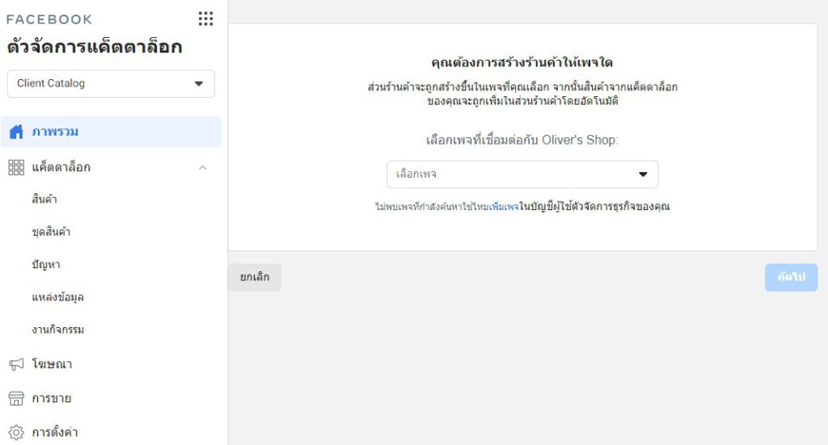
Task: Open แหล่งข้อมูล in the sidebar
Action: [x=58, y=297]
